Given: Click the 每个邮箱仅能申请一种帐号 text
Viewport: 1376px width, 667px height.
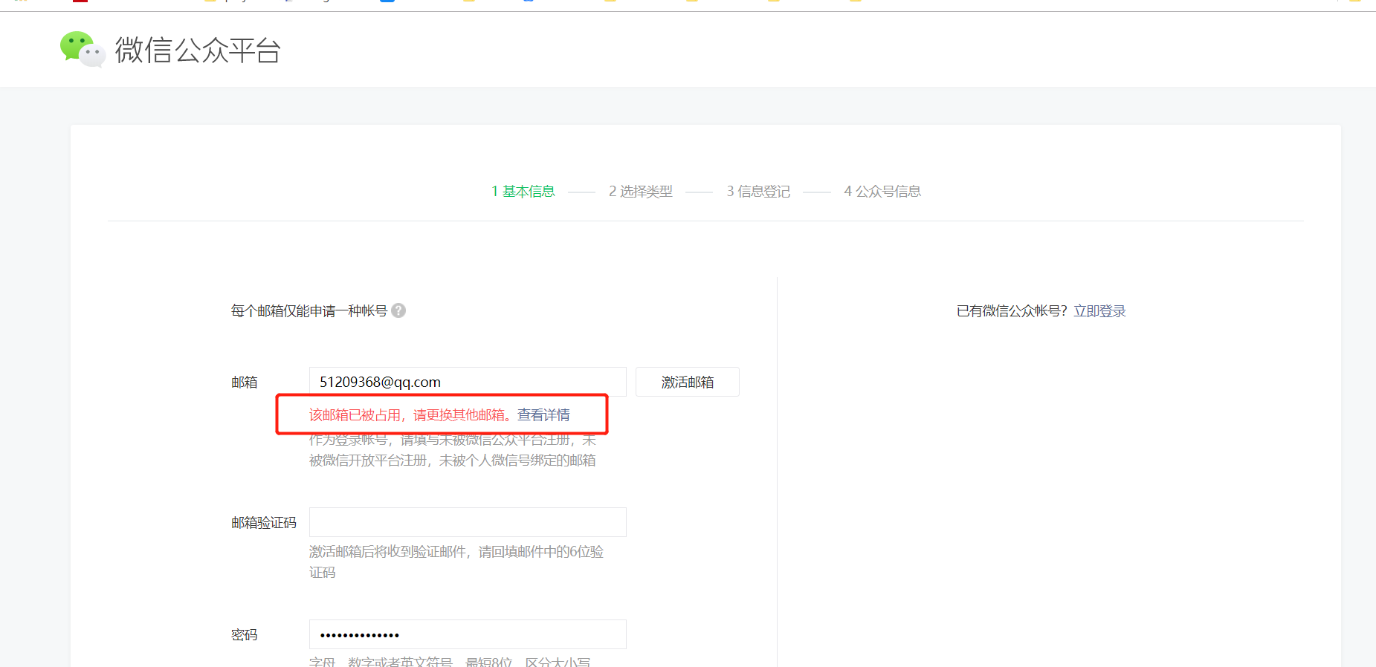Looking at the screenshot, I should (x=309, y=310).
